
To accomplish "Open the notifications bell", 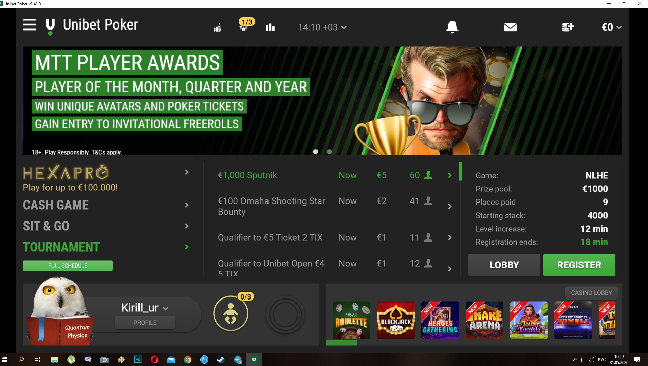I will tap(452, 27).
